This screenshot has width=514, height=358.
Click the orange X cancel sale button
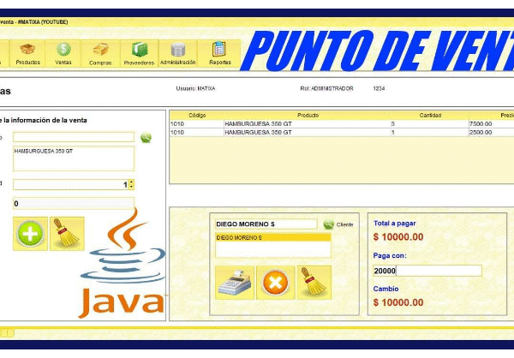tap(273, 282)
